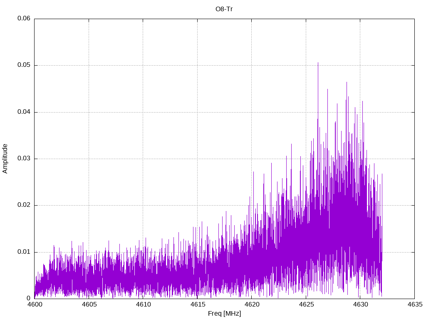Click the Amplitude y-axis label
The width and height of the screenshot is (426, 319).
[5, 159]
